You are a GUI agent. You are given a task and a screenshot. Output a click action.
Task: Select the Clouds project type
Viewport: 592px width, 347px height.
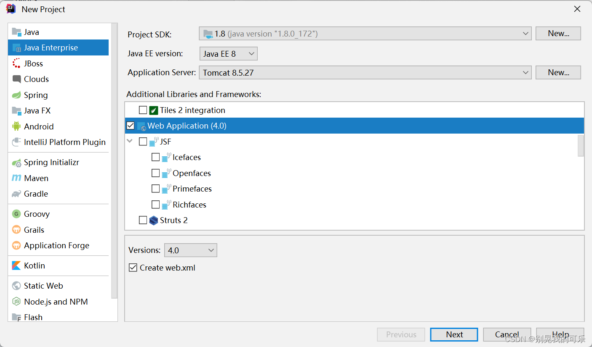pos(58,79)
